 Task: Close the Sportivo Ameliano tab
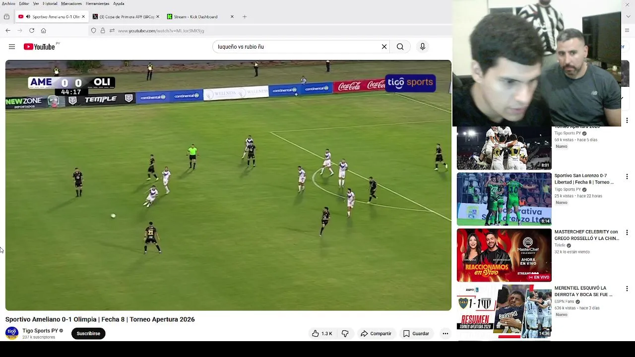click(83, 17)
